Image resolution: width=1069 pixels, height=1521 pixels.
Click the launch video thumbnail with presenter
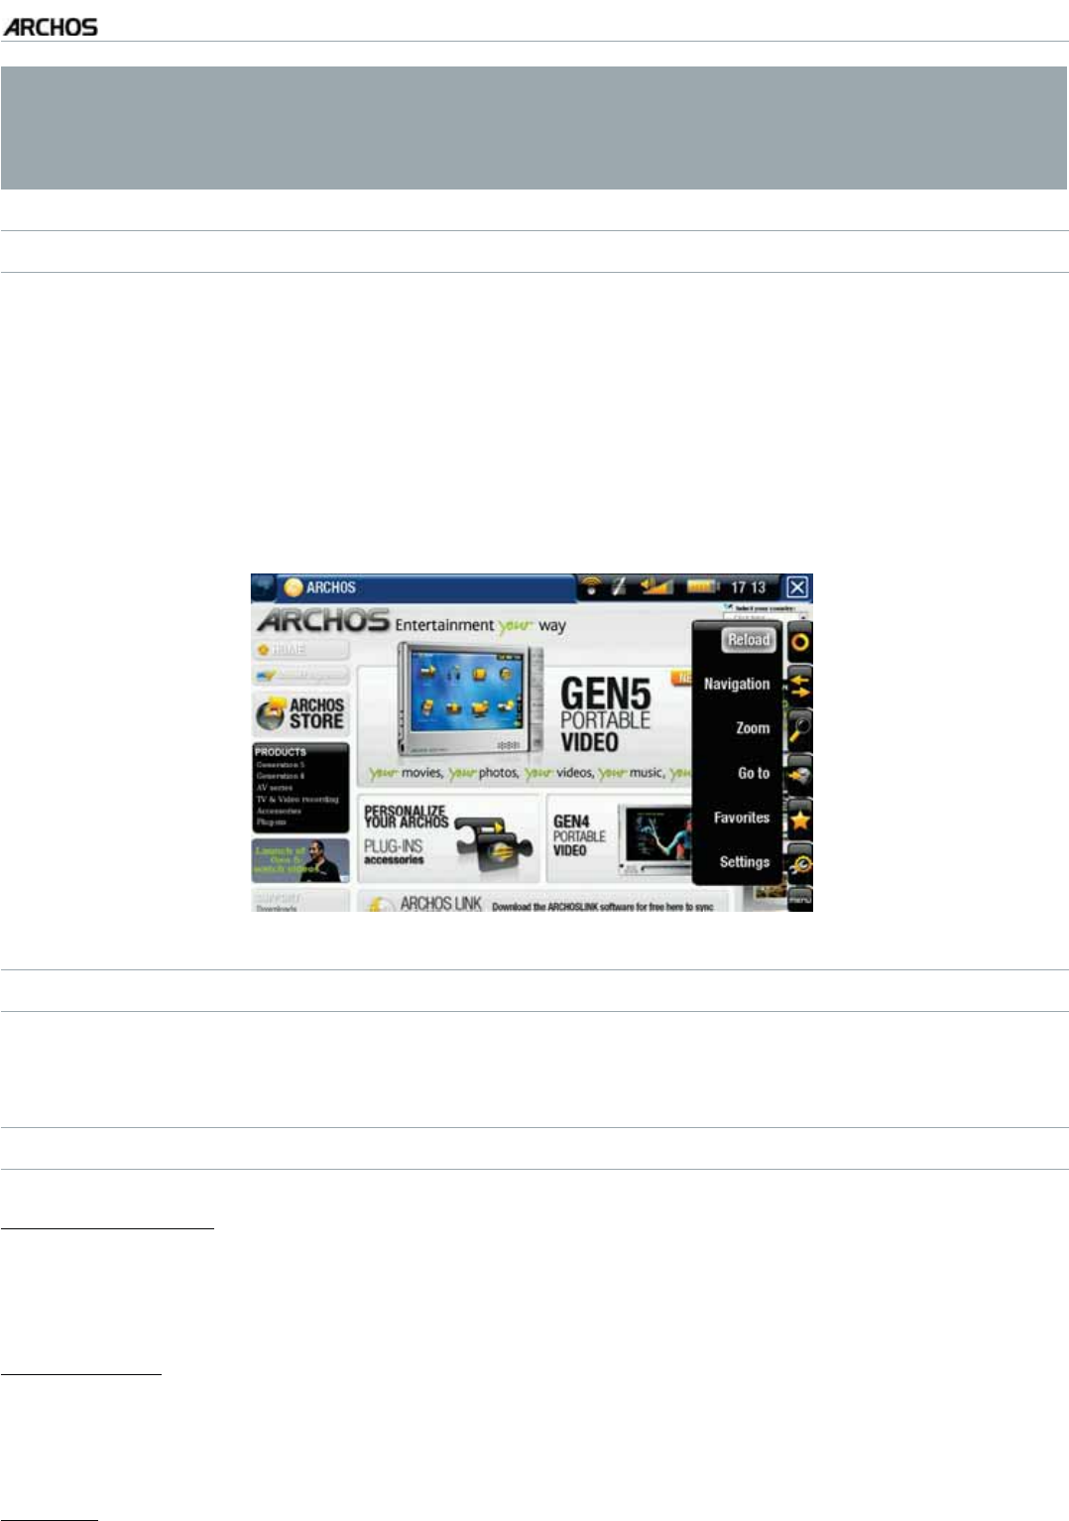click(300, 860)
